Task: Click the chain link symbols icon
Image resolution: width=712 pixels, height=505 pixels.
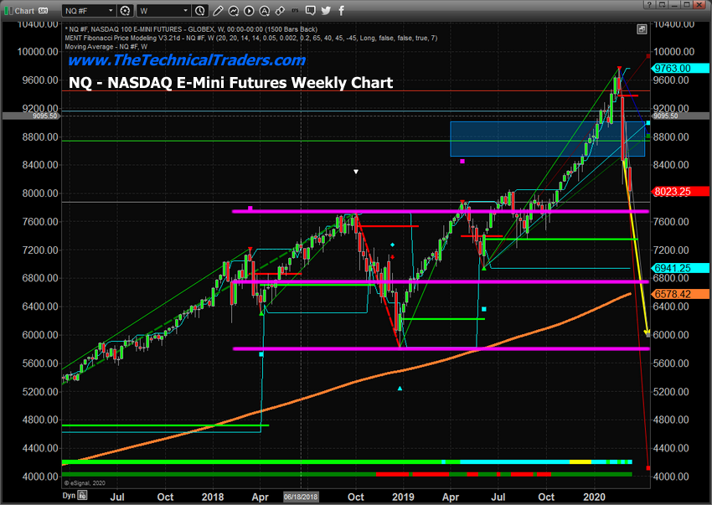Action: click(280, 10)
